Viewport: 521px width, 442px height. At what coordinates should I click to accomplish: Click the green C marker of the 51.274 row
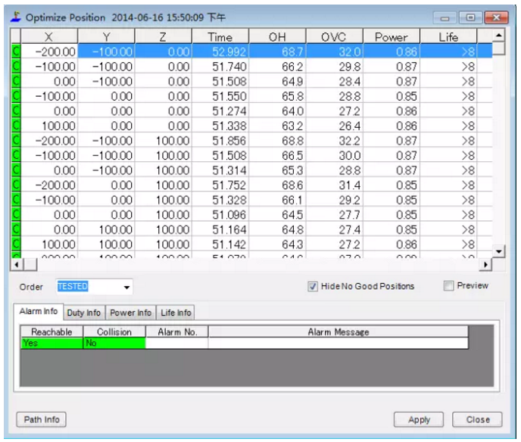pos(16,111)
